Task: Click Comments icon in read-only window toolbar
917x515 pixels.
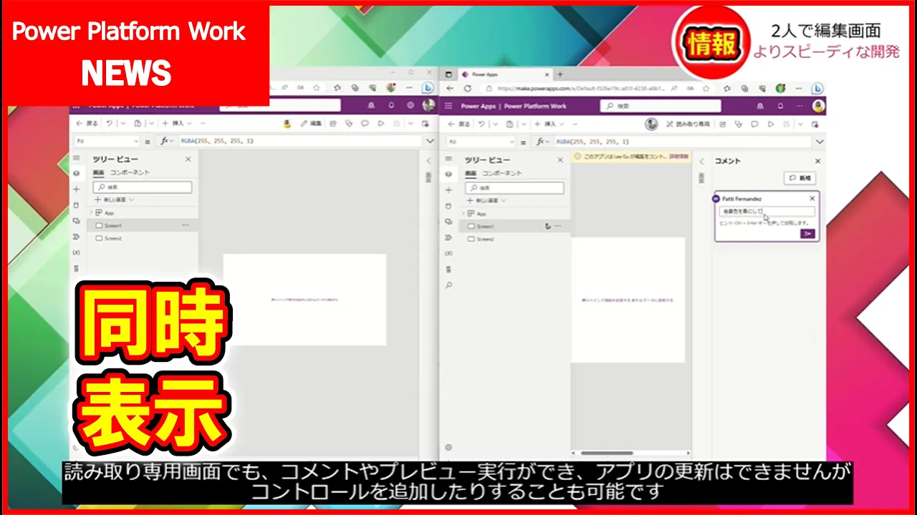Action: coord(755,124)
